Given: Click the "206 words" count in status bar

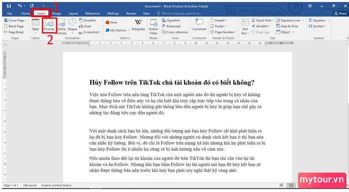Looking at the screenshot, I should click(x=30, y=186).
